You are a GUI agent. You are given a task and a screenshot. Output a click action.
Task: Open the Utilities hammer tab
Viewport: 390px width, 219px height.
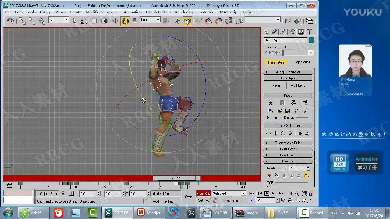pyautogui.click(x=310, y=32)
